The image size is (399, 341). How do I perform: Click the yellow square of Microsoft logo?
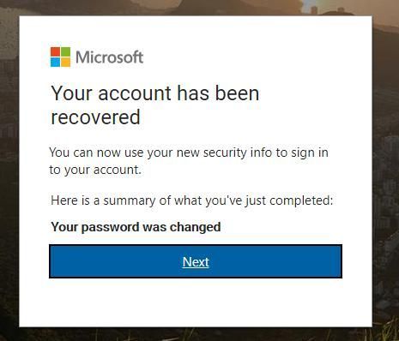[65, 63]
